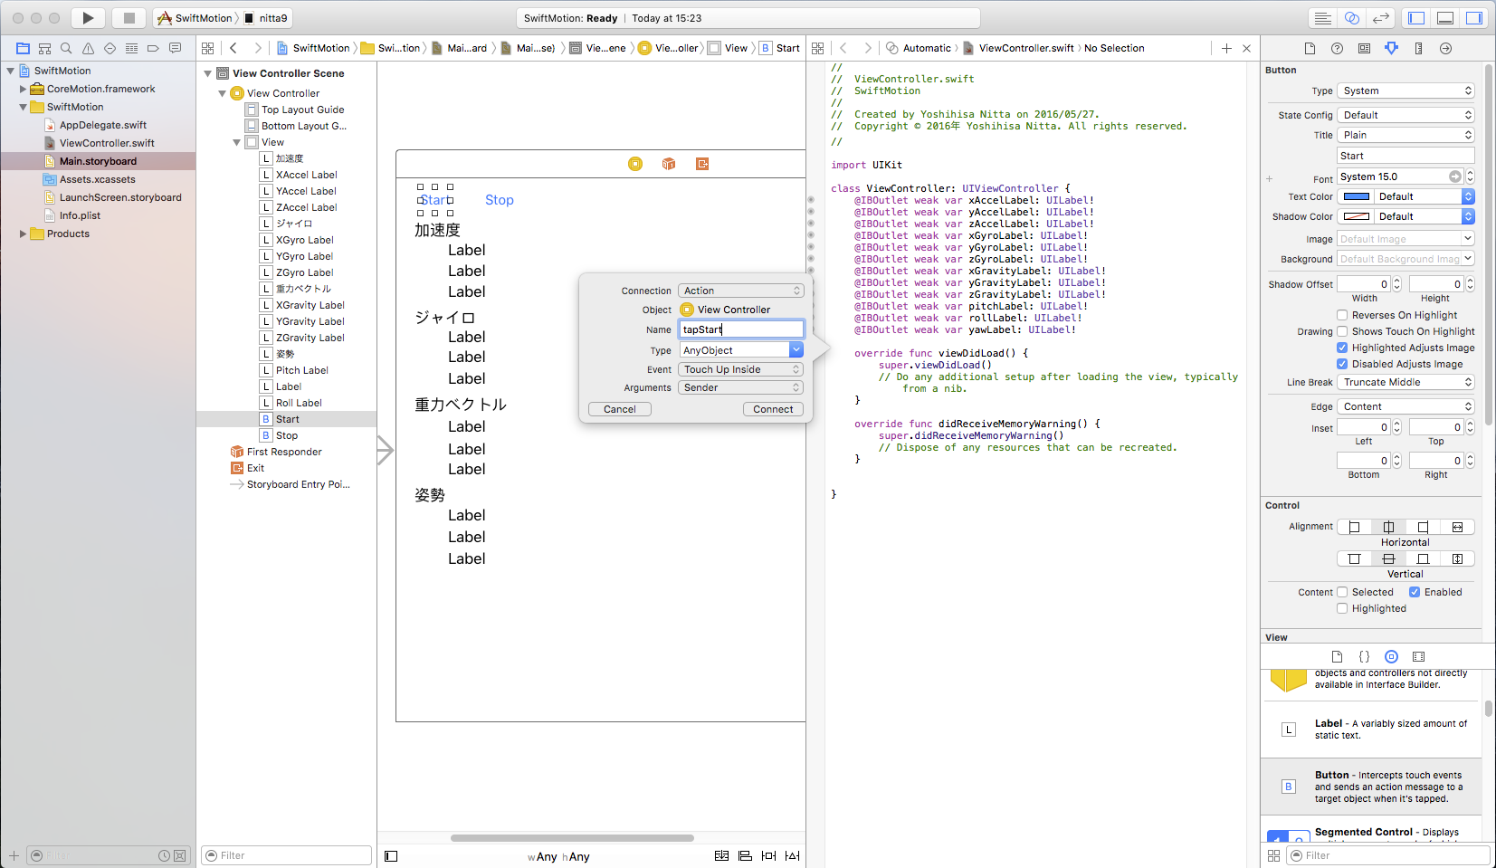Screen dimensions: 1496x868
Task: Open the Find navigator
Action: pyautogui.click(x=66, y=48)
